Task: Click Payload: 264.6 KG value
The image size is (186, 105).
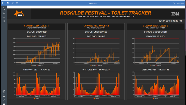Action: coord(37,36)
